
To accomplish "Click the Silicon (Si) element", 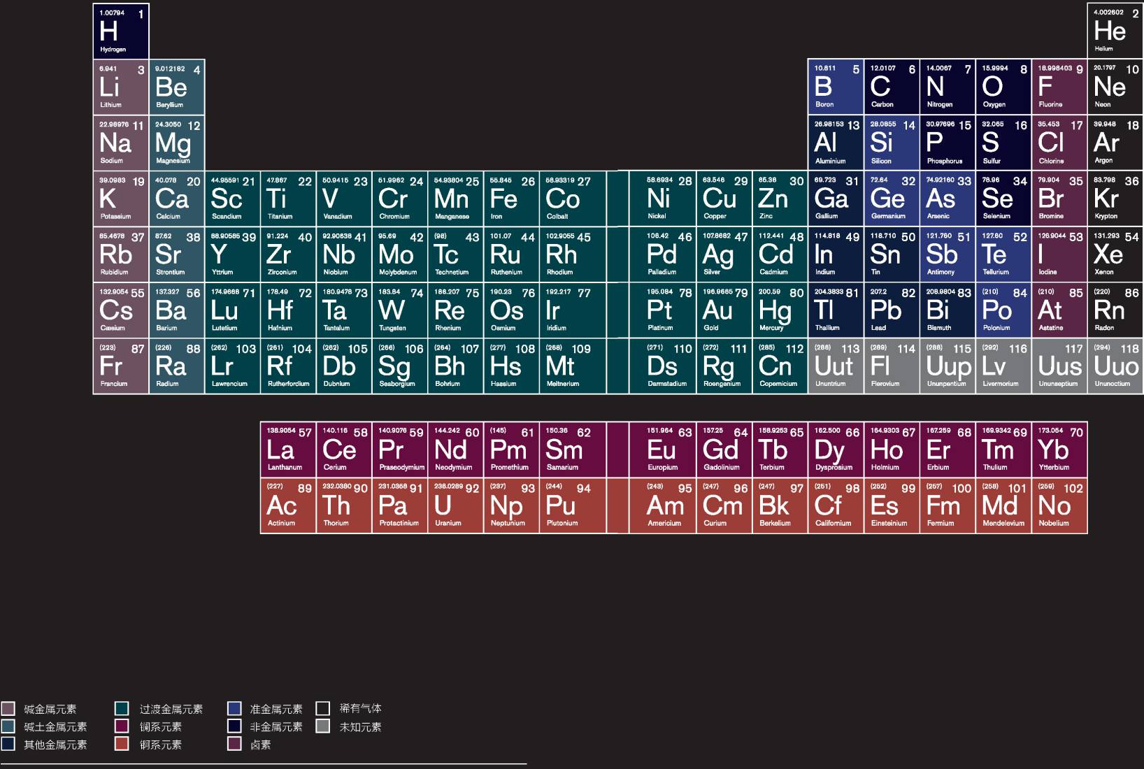I will click(892, 143).
